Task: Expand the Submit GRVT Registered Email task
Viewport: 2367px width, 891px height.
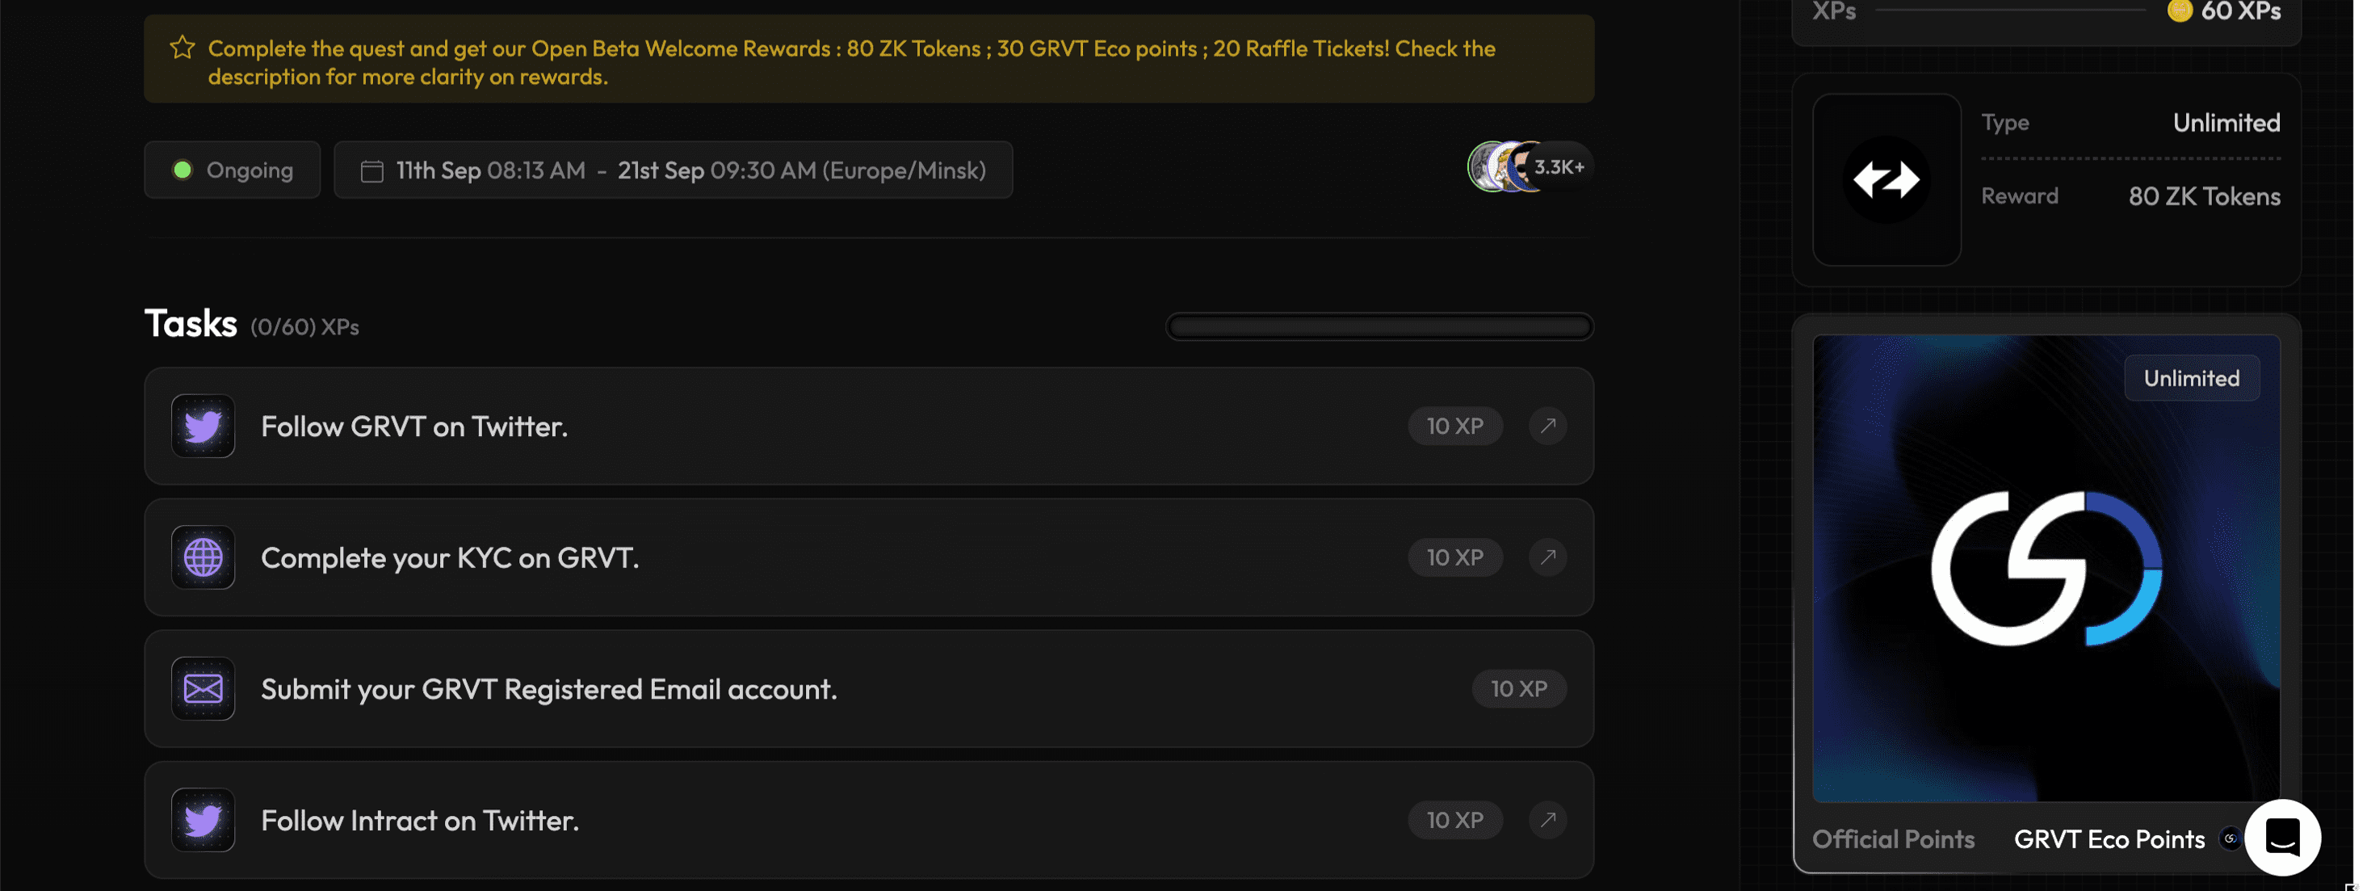Action: click(548, 689)
